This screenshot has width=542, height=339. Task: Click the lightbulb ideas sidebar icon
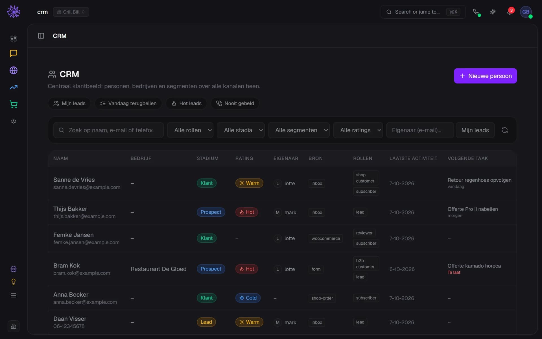(14, 282)
